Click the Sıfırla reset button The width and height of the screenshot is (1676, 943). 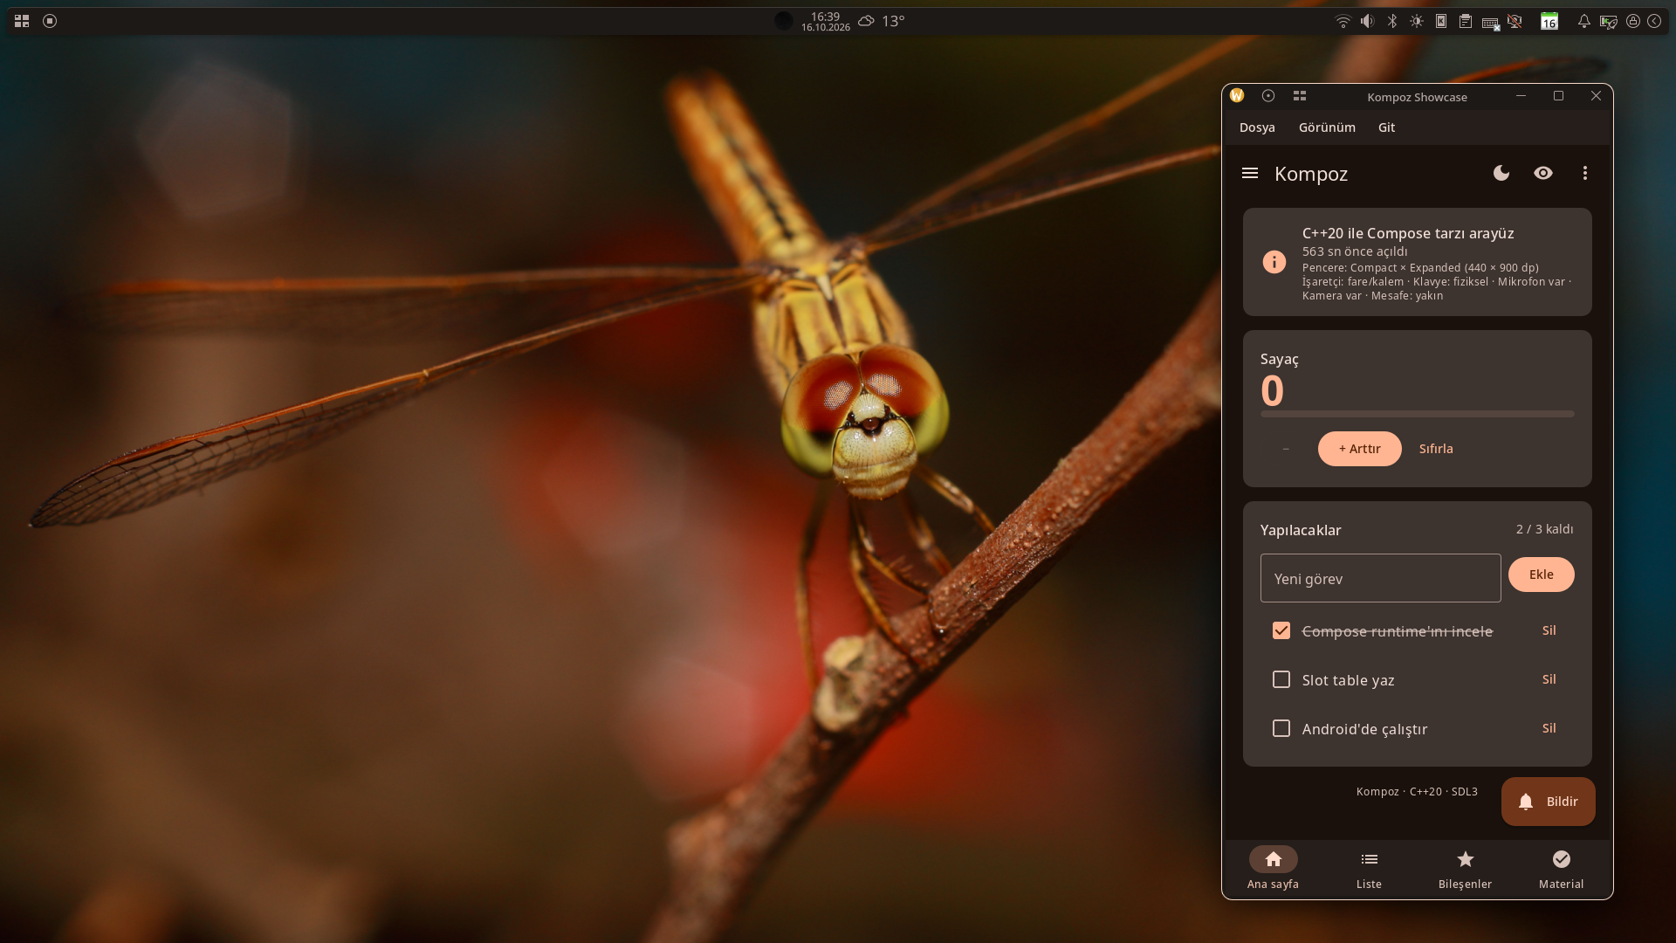[x=1435, y=449]
